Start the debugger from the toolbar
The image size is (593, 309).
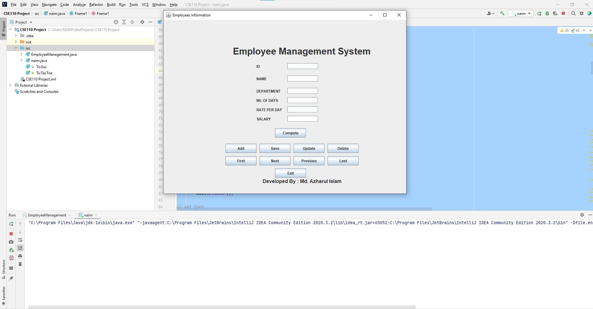point(547,13)
